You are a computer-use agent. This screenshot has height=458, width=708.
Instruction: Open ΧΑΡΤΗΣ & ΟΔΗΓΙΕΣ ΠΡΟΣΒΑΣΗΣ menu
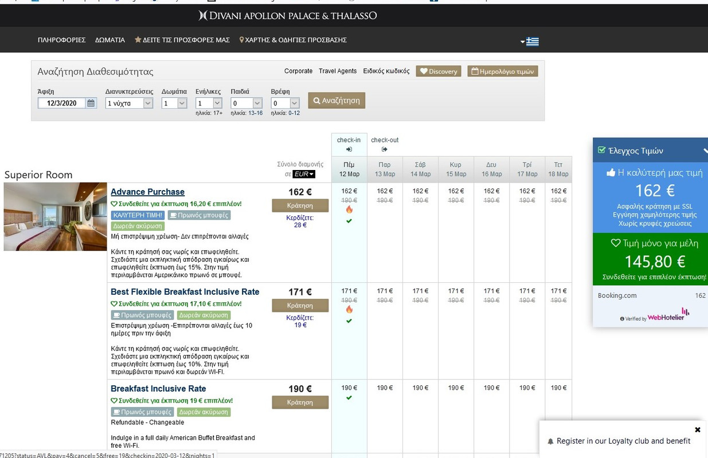(293, 40)
